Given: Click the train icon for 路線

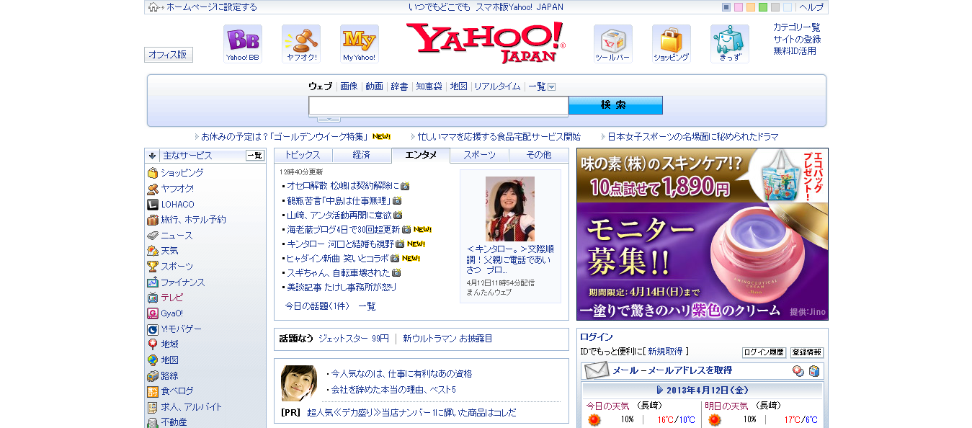Looking at the screenshot, I should click(153, 376).
